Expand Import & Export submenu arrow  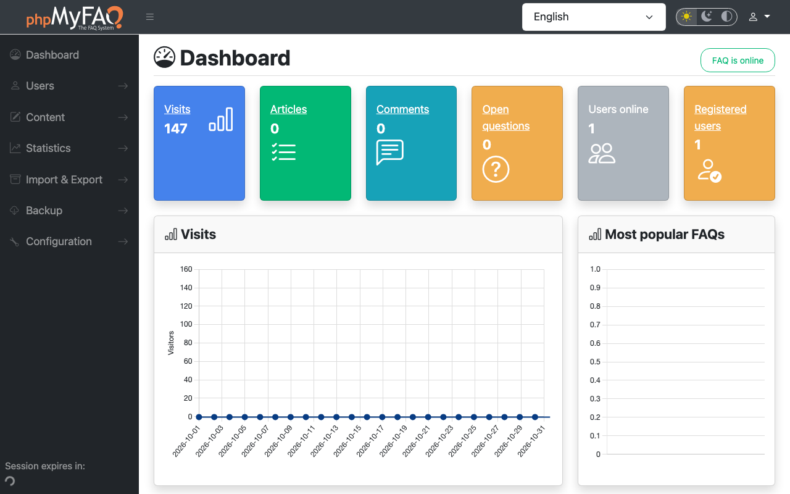pyautogui.click(x=123, y=180)
